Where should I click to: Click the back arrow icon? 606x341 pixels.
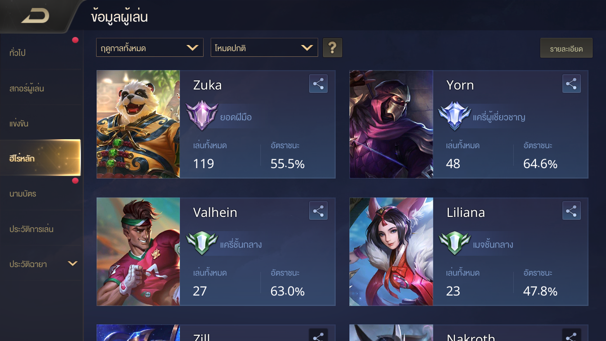36,17
